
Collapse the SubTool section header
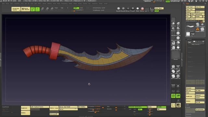coord(189,39)
